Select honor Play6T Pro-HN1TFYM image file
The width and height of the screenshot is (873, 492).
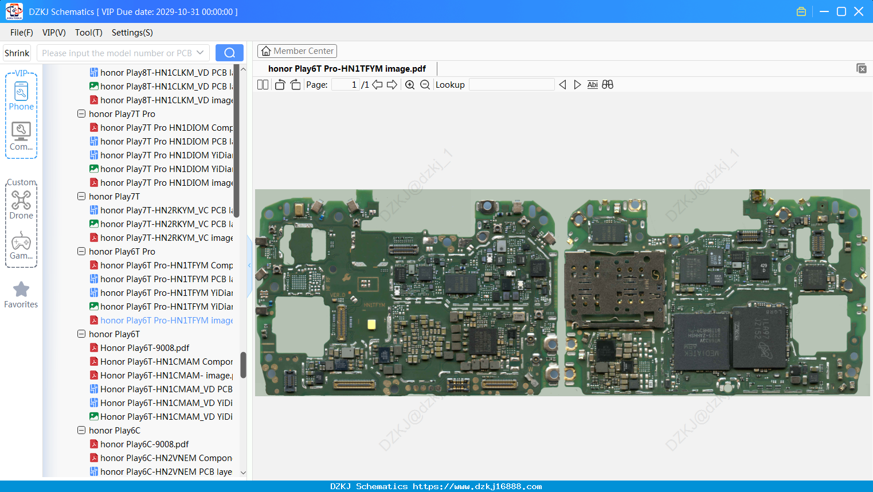pyautogui.click(x=161, y=321)
